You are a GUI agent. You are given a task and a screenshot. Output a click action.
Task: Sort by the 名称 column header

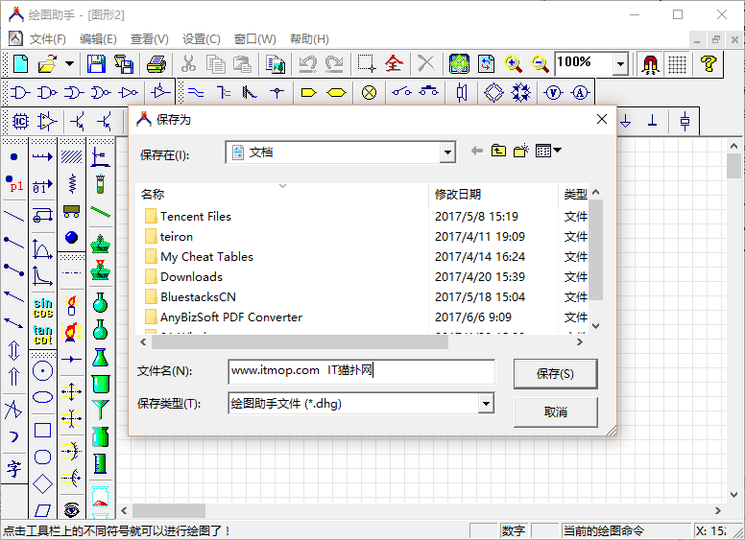pos(282,194)
